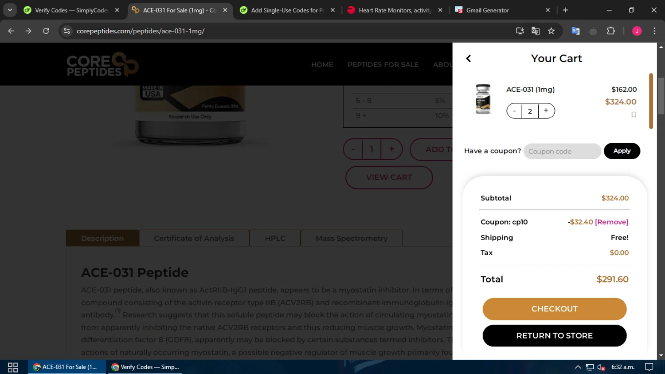Switch to Certificate of Analysis tab
The image size is (665, 374).
(x=194, y=238)
